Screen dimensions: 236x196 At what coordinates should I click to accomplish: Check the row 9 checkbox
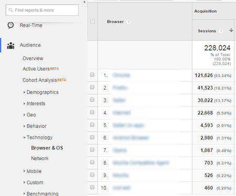click(92, 175)
